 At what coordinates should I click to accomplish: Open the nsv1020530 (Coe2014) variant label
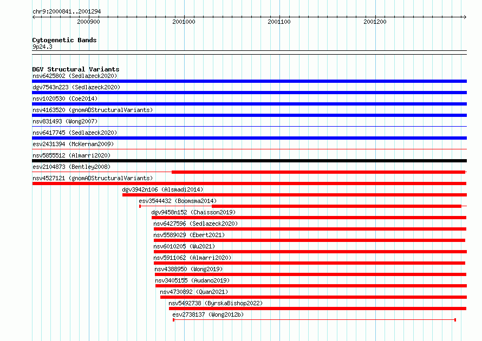pos(65,99)
